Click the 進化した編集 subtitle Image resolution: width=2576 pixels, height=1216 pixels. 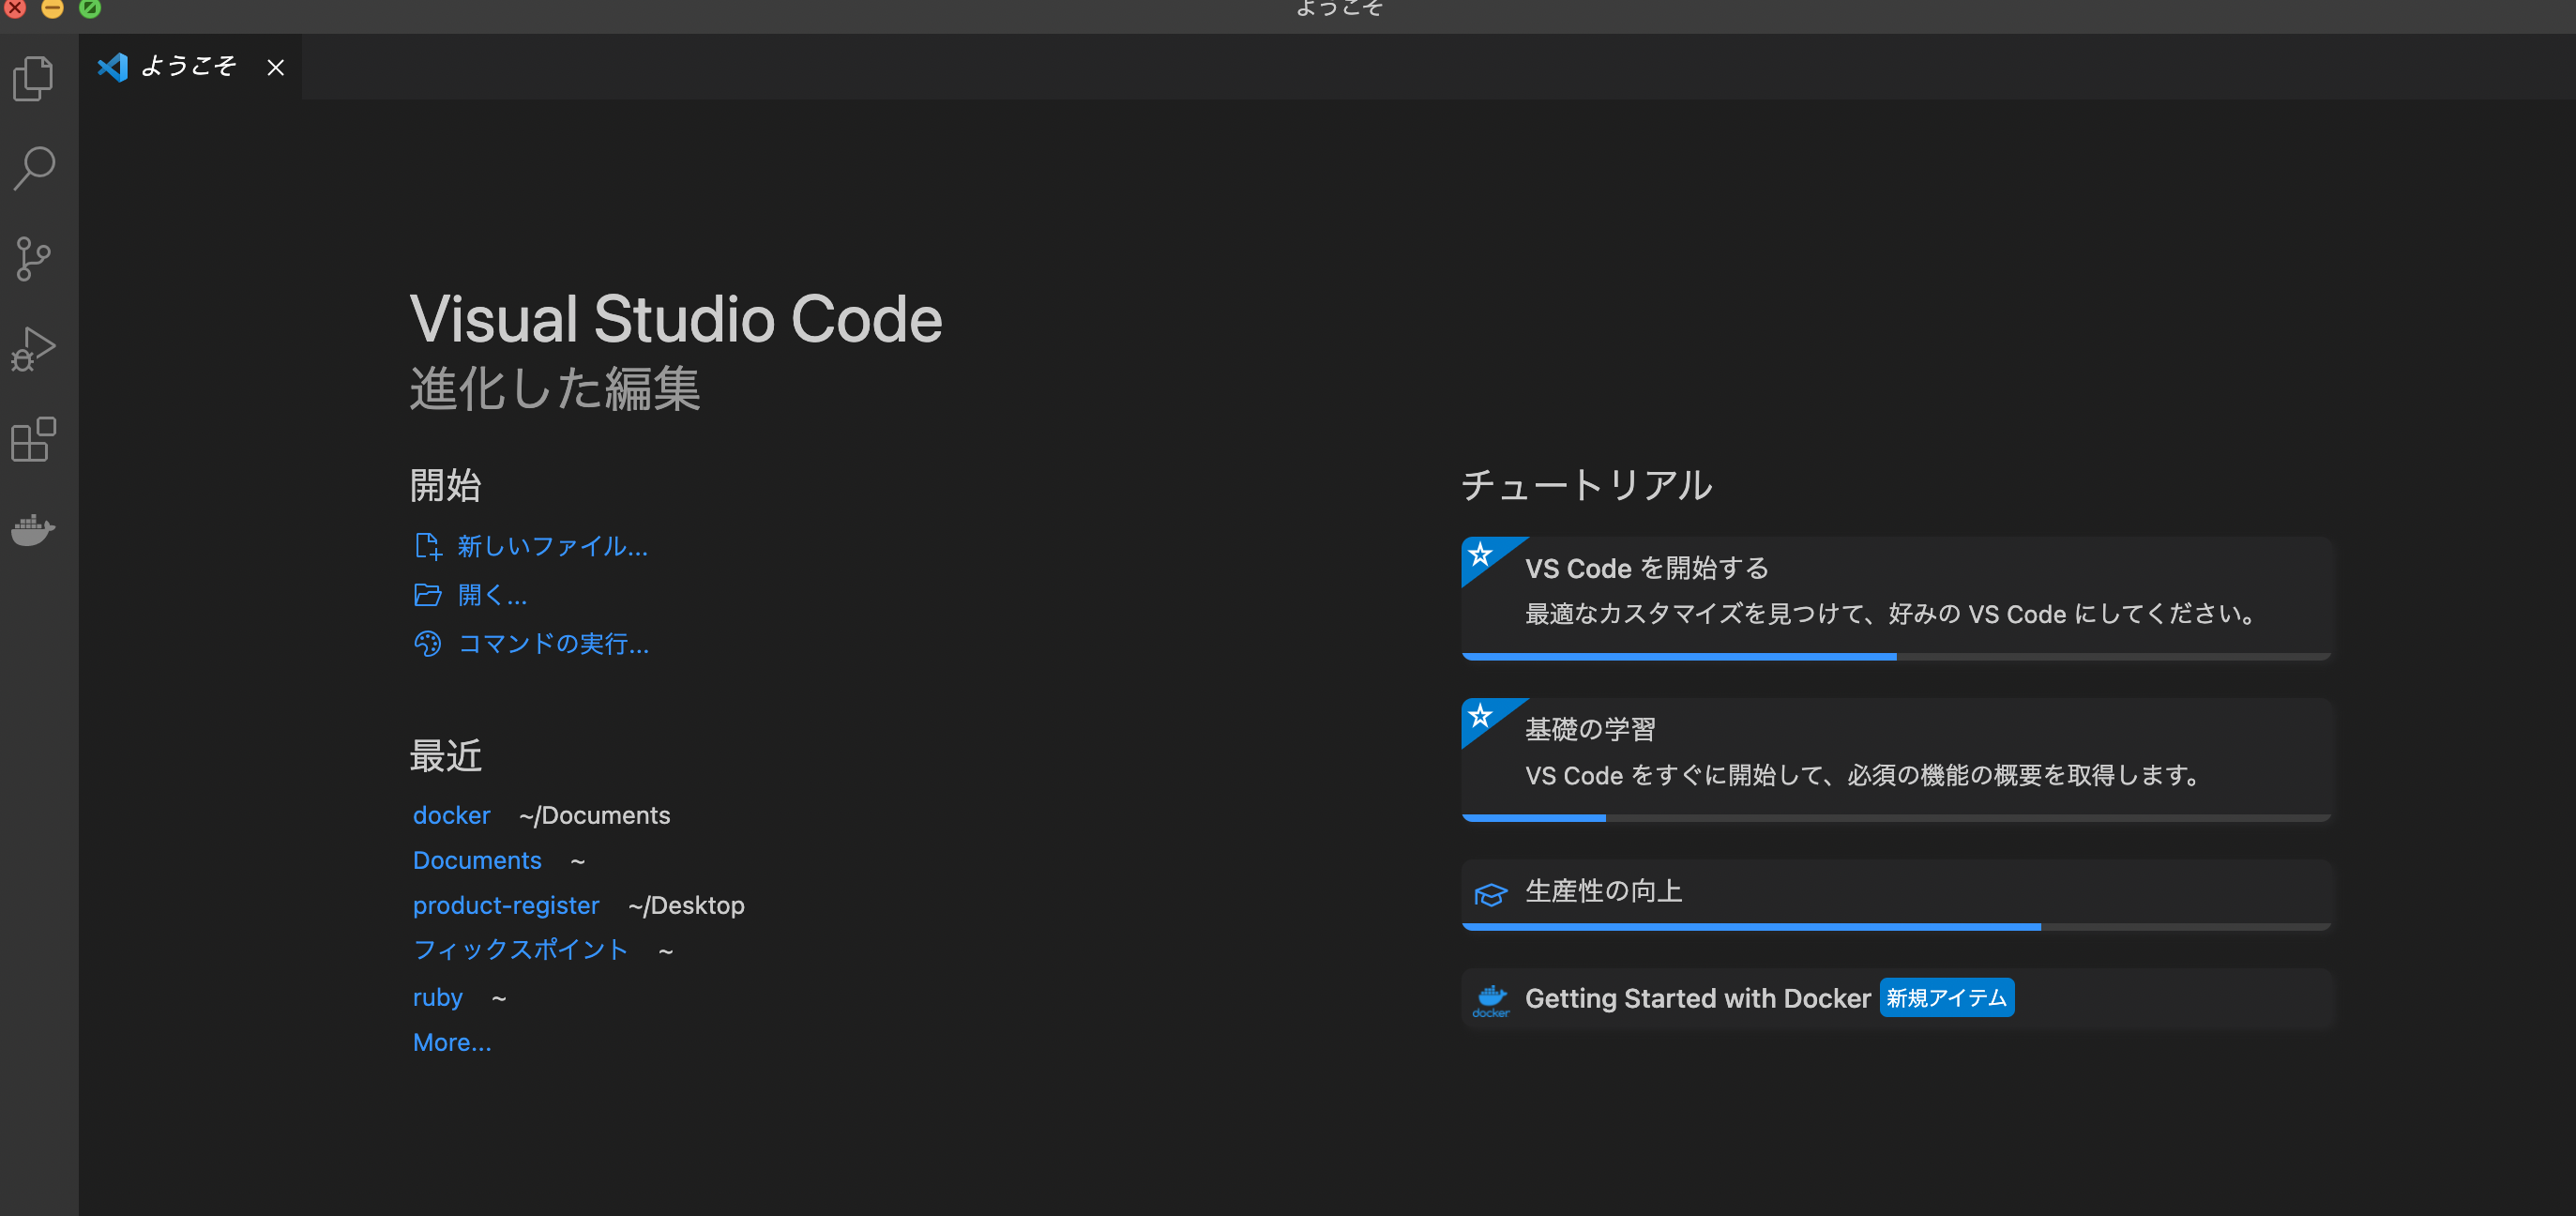tap(555, 388)
